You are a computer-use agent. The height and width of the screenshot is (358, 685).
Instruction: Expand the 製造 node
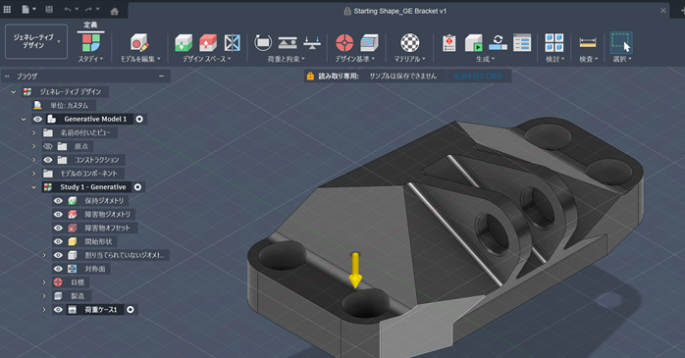point(44,296)
